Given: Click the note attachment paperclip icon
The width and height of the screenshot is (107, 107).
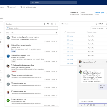Looking at the screenshot, I should pos(56,33).
